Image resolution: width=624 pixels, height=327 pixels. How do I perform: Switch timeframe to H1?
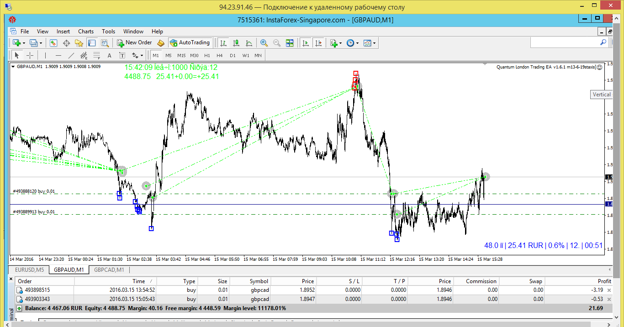(207, 55)
